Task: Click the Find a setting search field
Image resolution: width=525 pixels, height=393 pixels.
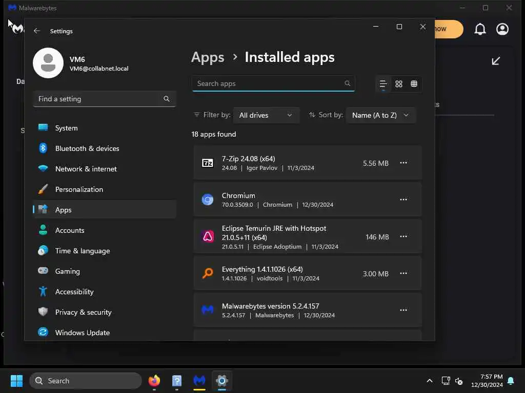Action: click(105, 99)
